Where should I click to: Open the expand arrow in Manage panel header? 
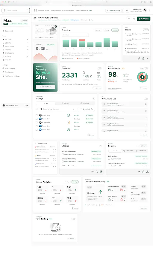pyautogui.click(x=94, y=98)
